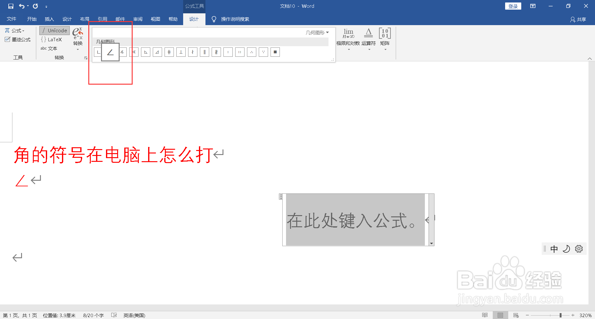Viewport: 595px width, 319px height.
Task: Open Ribbon Display Options
Action: coord(533,6)
